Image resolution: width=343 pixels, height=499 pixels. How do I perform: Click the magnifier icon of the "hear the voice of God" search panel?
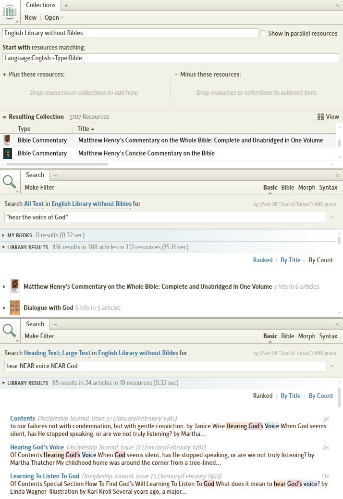[x=9, y=182]
